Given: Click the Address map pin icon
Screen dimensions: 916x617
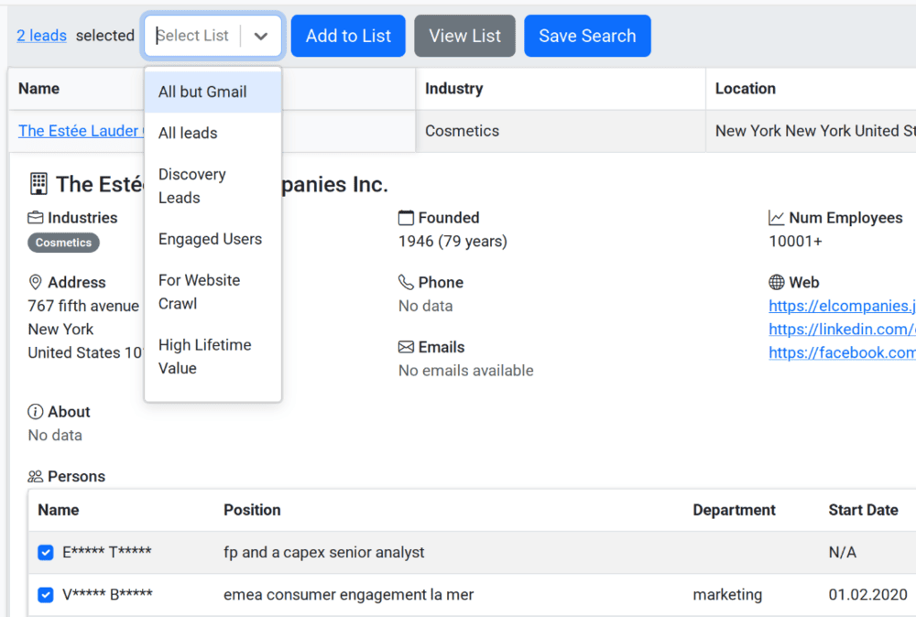Looking at the screenshot, I should (35, 282).
